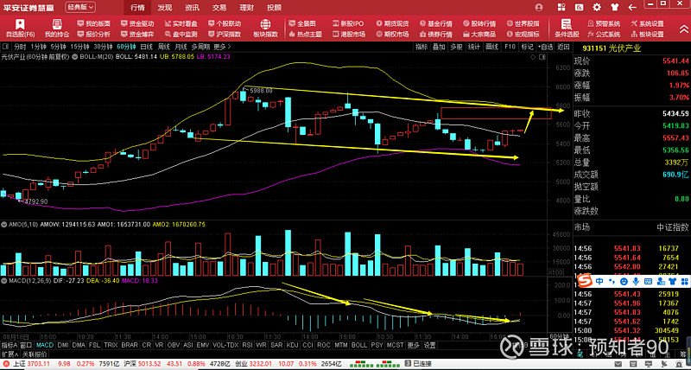Switch to 资讯 main tab
The image size is (691, 370).
(x=192, y=8)
